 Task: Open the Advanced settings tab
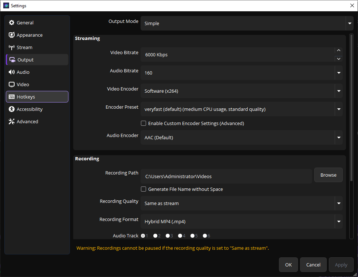(37, 121)
